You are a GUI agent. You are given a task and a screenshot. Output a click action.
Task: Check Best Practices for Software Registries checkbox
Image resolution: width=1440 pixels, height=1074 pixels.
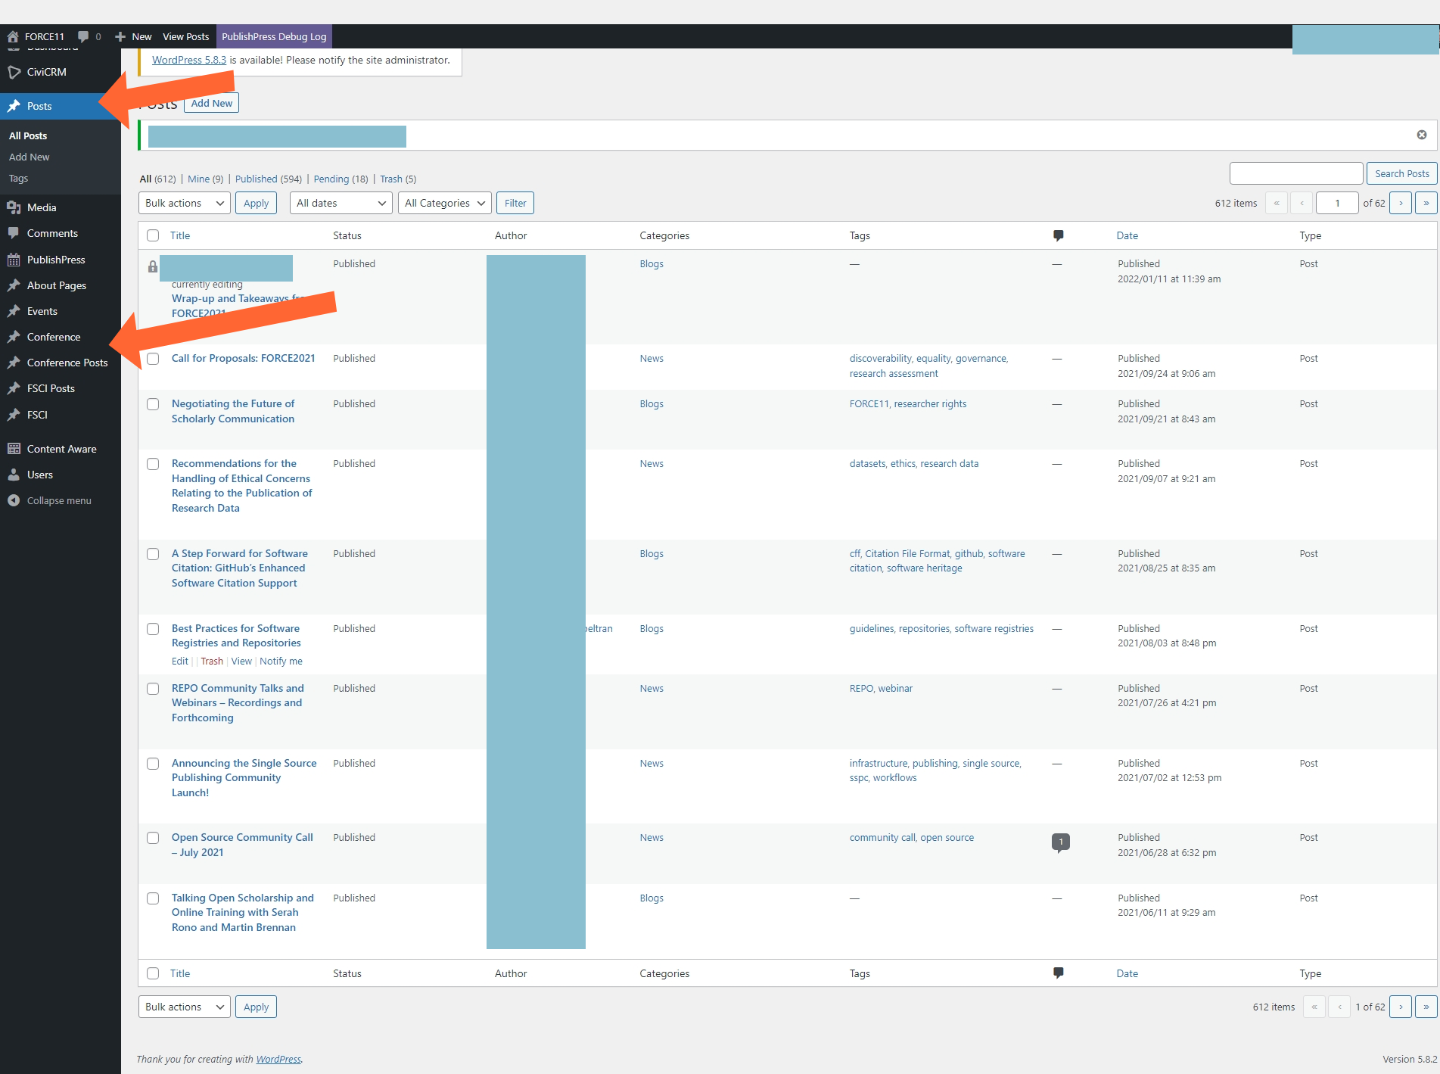tap(153, 629)
